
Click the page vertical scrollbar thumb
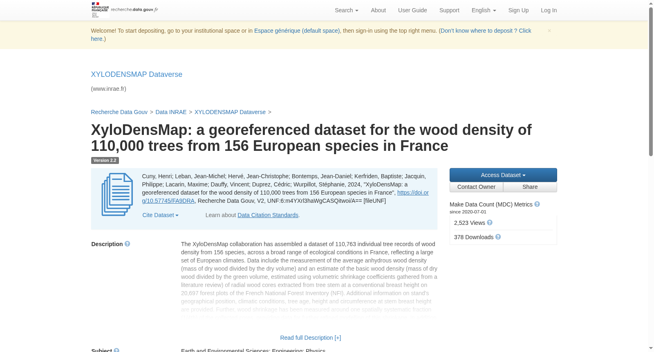tap(651, 82)
